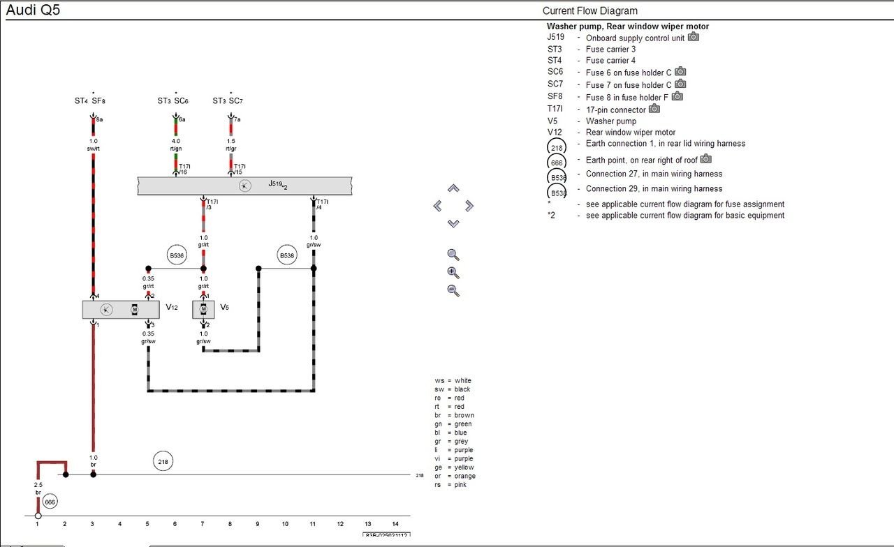
Task: Select the B538 connection node circle in diagram
Action: 287,255
